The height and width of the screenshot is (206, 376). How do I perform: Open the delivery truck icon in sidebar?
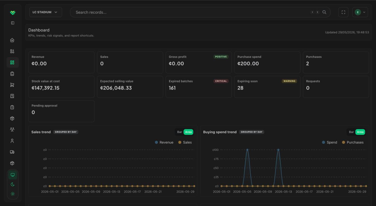[12, 152]
